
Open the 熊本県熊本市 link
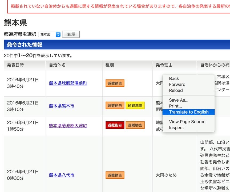point(62,106)
